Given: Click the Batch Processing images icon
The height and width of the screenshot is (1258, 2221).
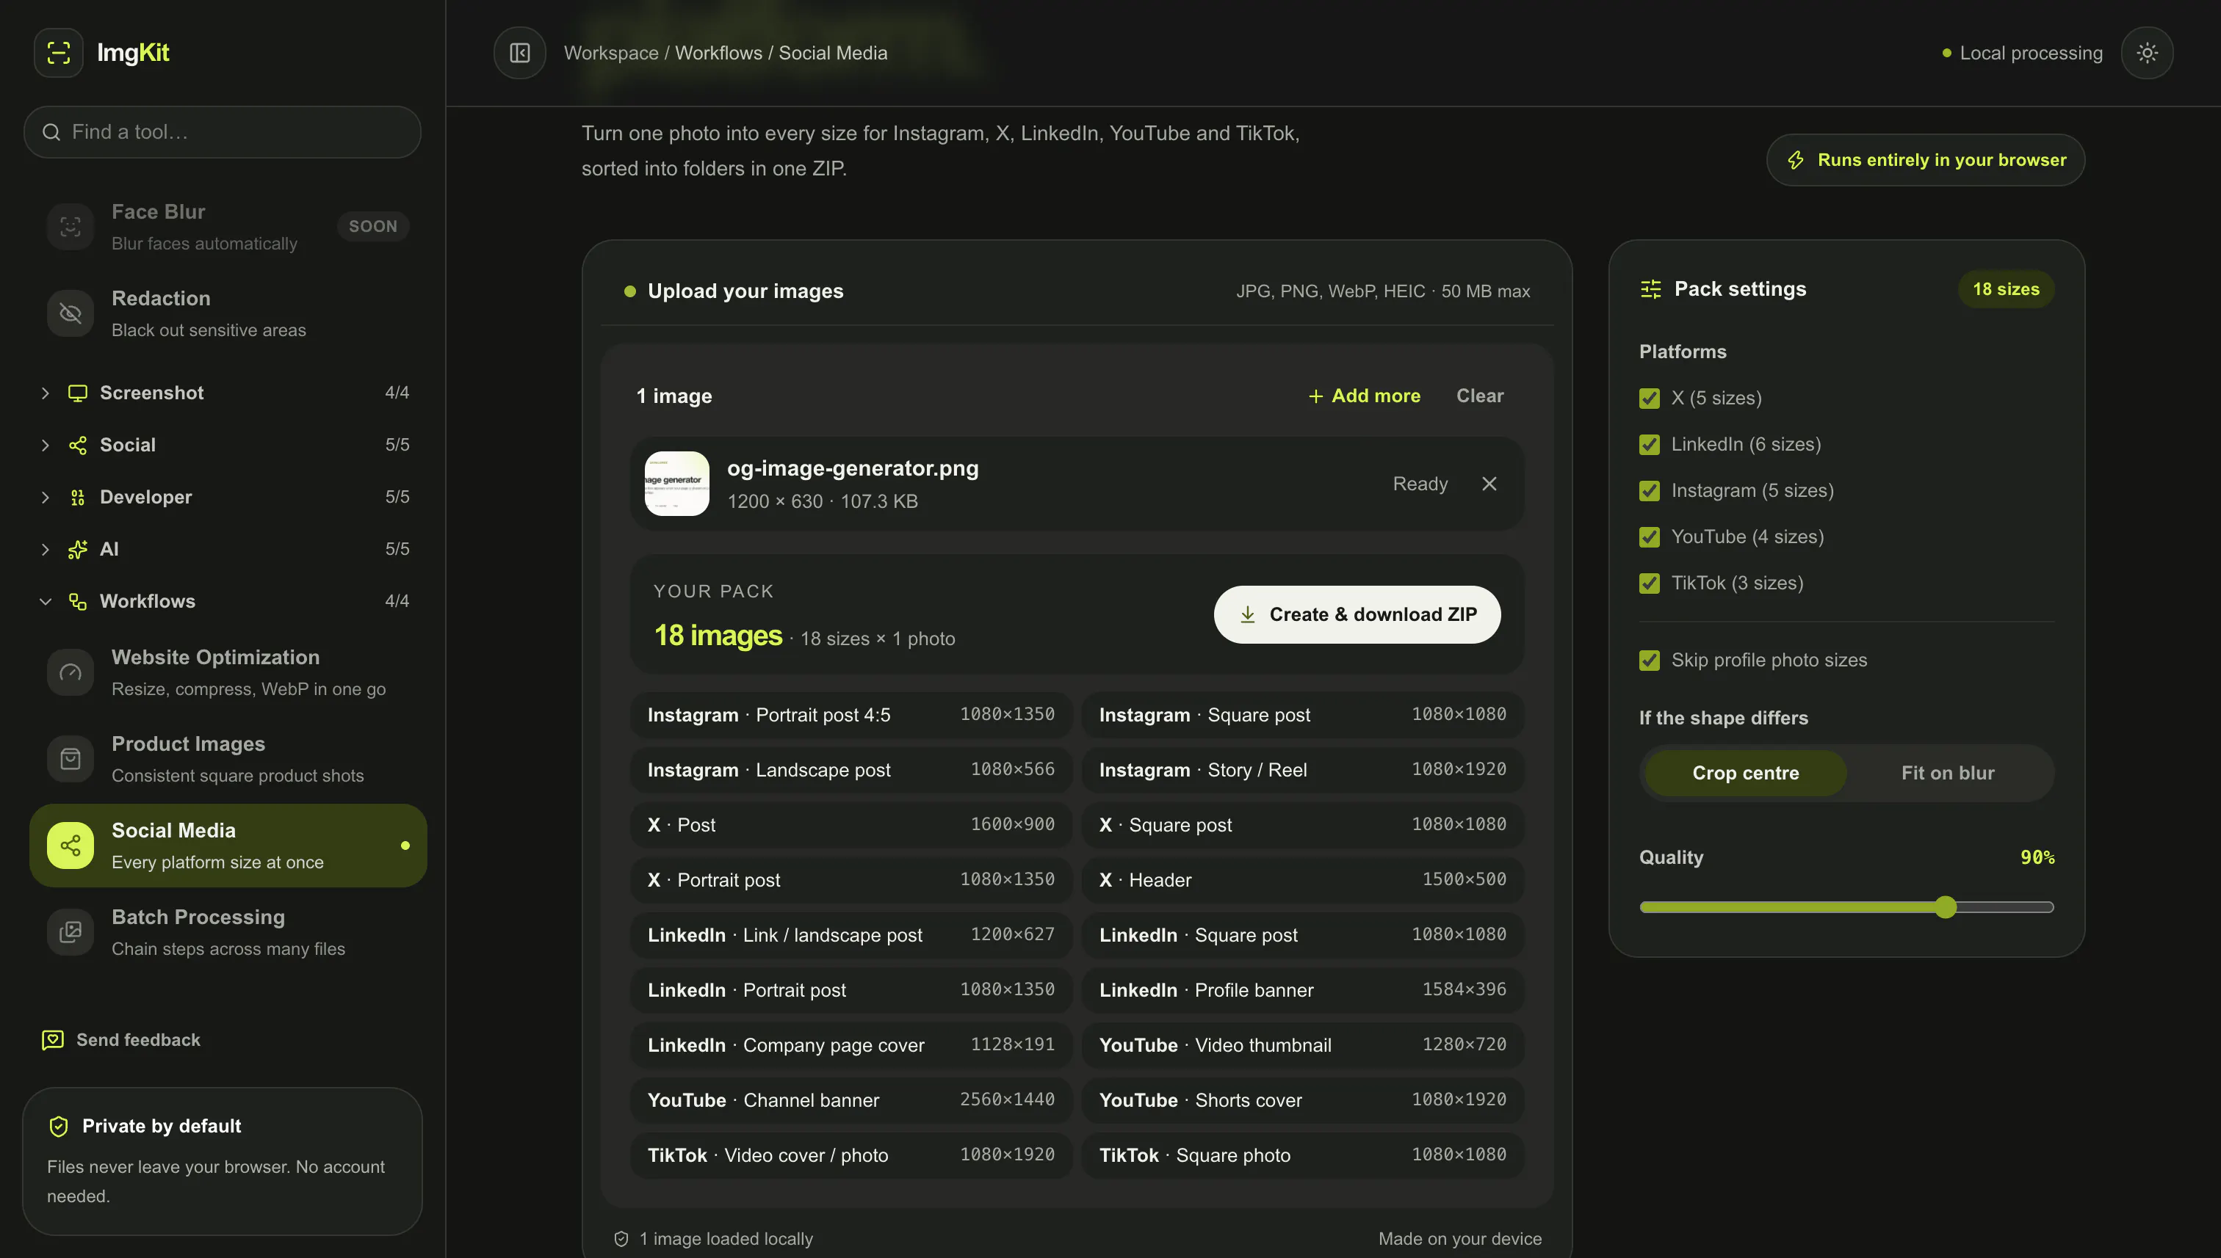Looking at the screenshot, I should click(70, 931).
